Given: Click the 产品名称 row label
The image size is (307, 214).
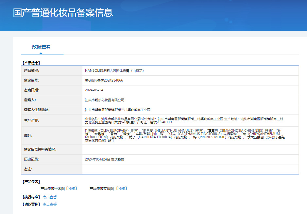Looking at the screenshot, I should point(32,70).
